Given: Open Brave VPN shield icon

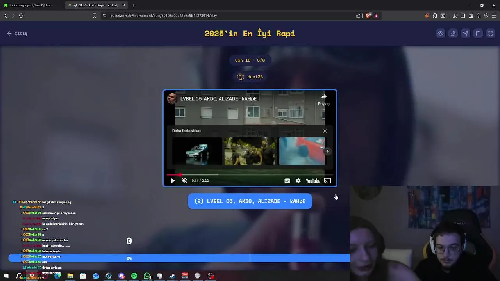Looking at the screenshot, I should tap(486, 16).
